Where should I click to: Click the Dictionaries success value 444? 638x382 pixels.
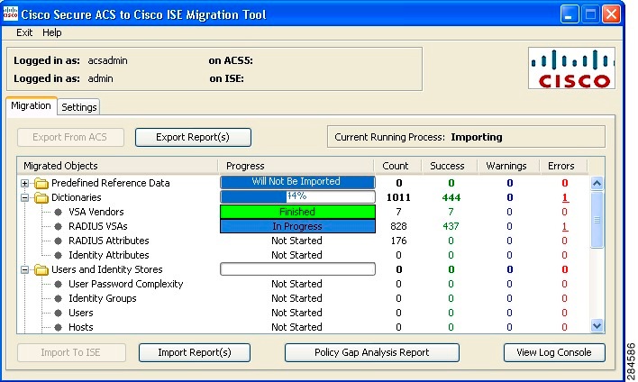(x=451, y=197)
